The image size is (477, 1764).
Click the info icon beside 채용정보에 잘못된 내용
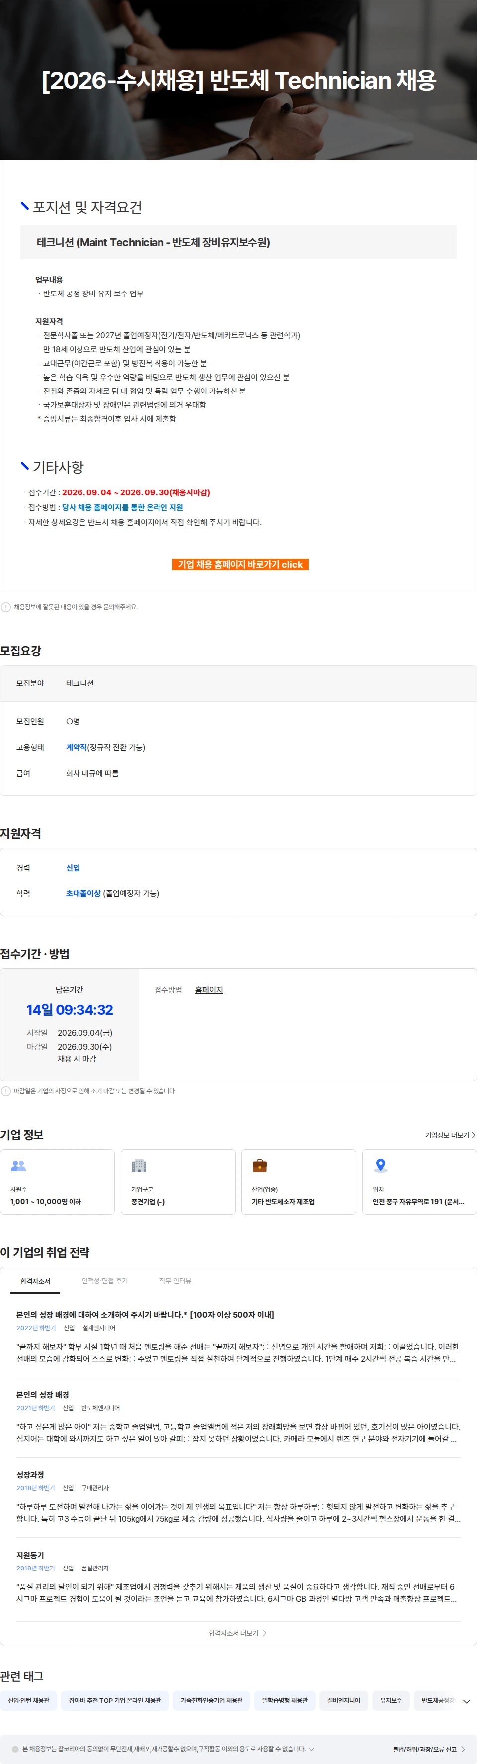click(x=6, y=607)
